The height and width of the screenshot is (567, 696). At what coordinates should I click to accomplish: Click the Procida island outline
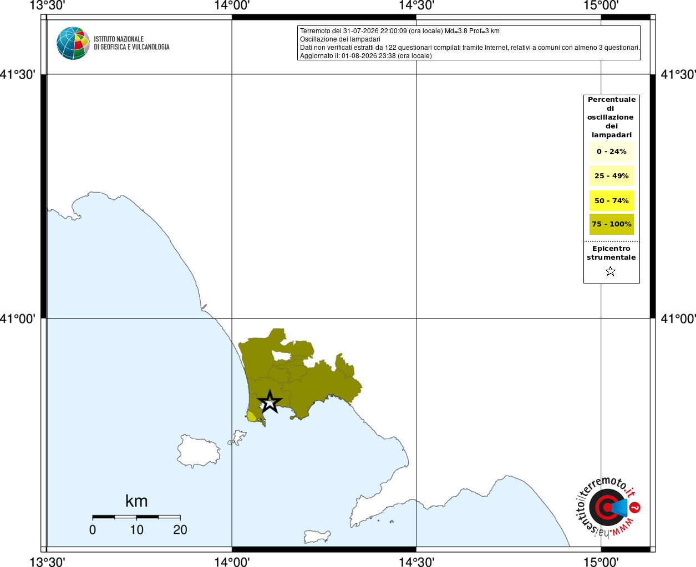(237, 439)
